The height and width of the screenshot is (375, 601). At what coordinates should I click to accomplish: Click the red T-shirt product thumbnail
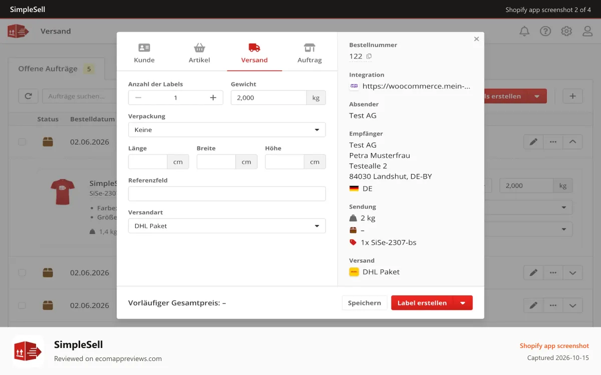(x=63, y=192)
